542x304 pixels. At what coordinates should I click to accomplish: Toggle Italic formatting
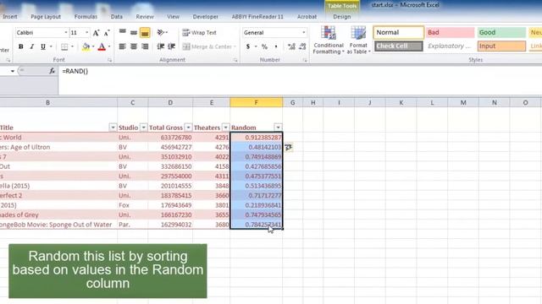click(x=32, y=46)
